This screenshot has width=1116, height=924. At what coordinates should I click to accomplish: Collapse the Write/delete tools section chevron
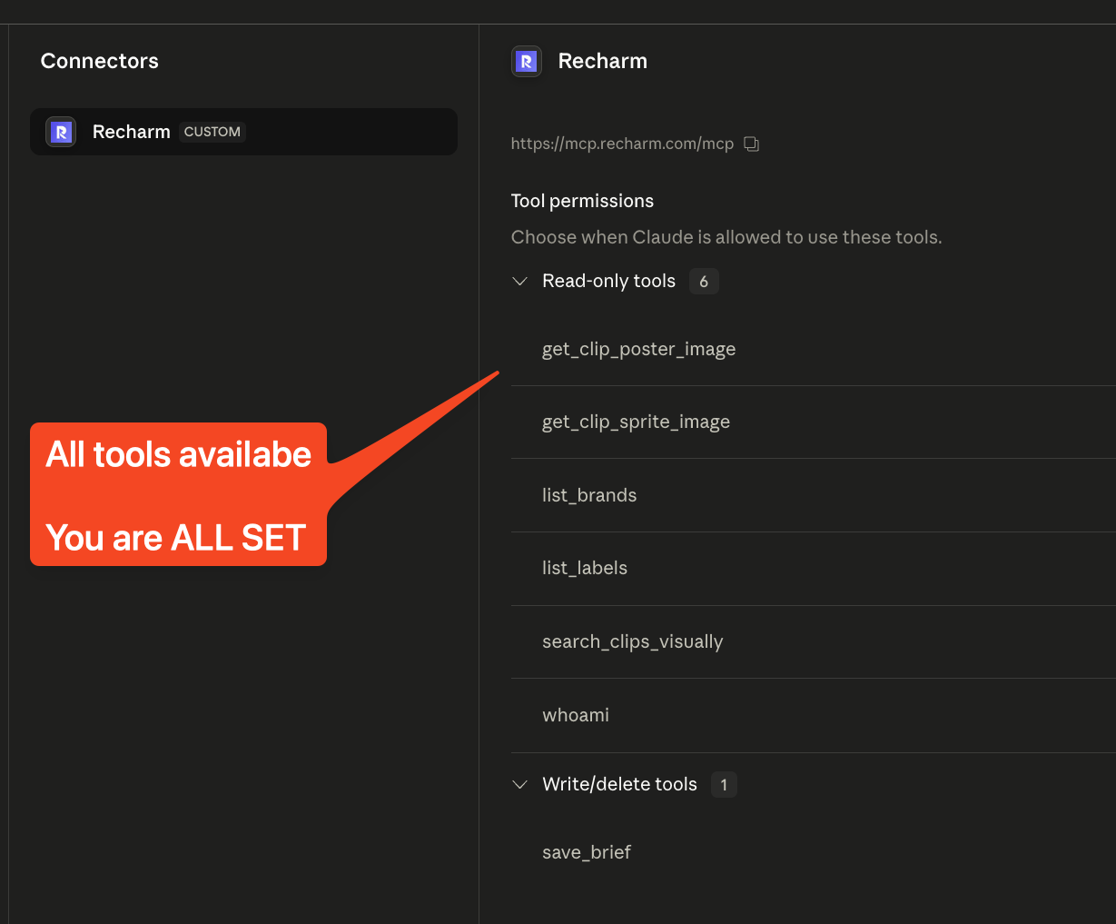[520, 785]
